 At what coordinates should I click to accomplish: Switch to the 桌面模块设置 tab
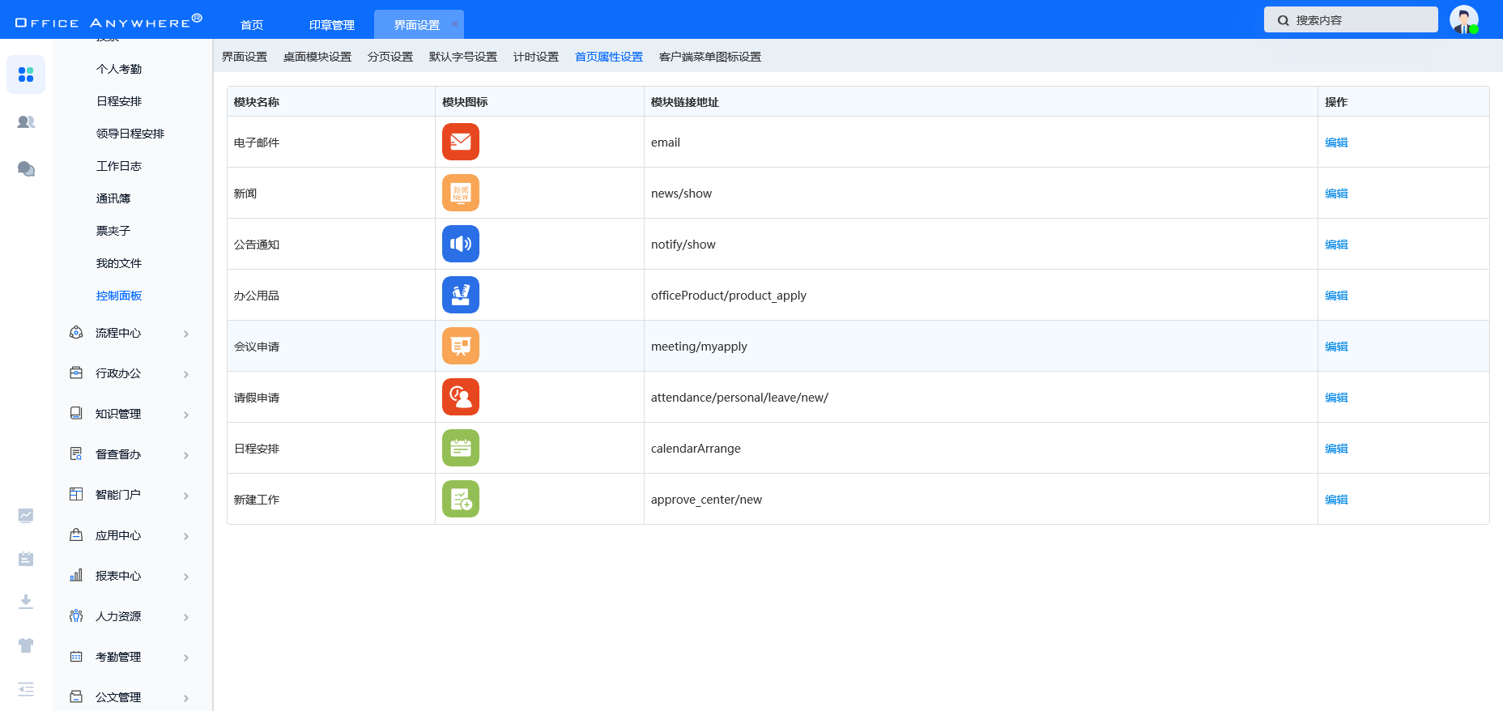coord(317,57)
